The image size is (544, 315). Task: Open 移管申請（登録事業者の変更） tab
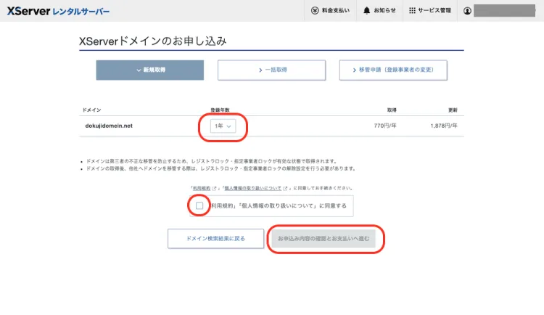393,70
